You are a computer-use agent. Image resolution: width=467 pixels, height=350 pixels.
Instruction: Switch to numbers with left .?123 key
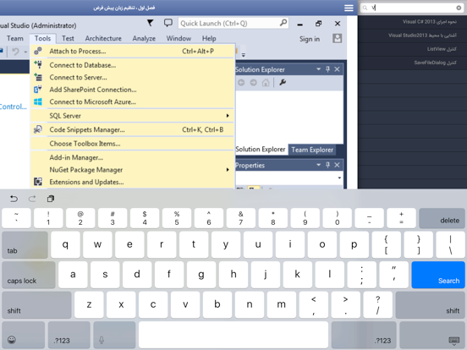(69, 335)
